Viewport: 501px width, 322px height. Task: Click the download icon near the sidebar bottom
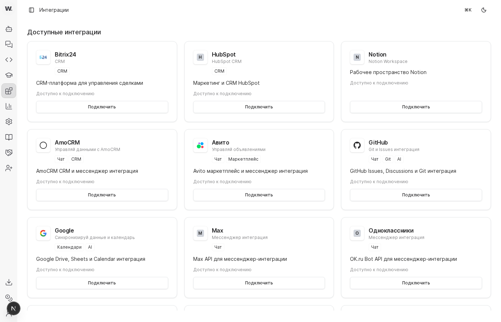click(x=9, y=282)
